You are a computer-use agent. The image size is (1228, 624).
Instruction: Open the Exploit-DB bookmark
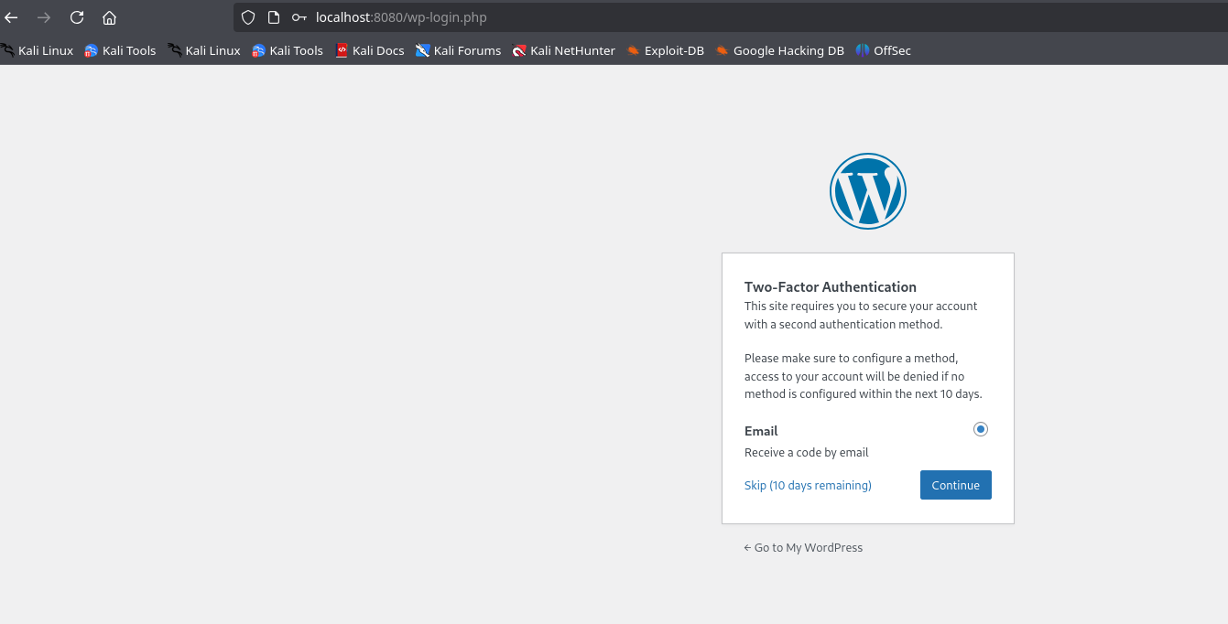tap(666, 50)
